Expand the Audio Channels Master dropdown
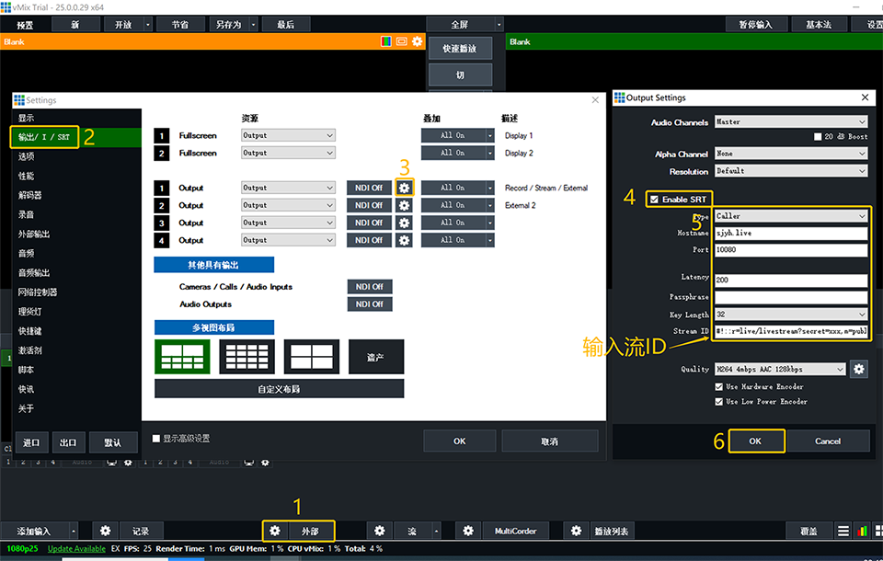This screenshot has width=883, height=561. 790,121
